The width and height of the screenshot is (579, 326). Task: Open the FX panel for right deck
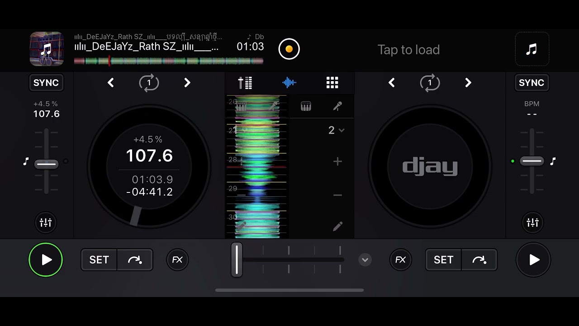[x=401, y=260]
